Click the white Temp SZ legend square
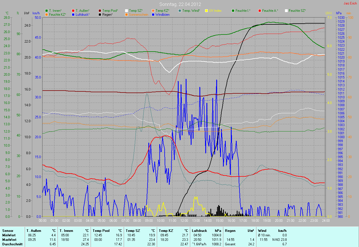Image resolution: width=359 pixels, height=247 pixels. (126, 11)
